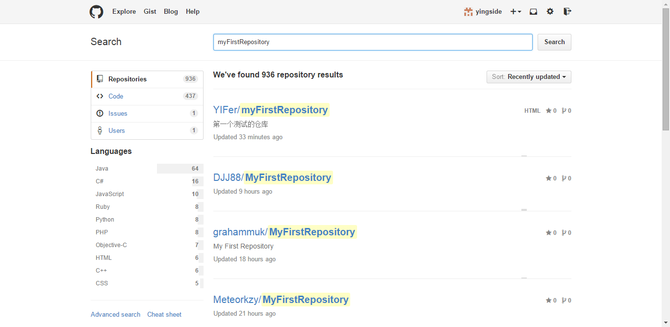Image resolution: width=670 pixels, height=327 pixels.
Task: Click the GitHub Octocat logo
Action: pyautogui.click(x=96, y=12)
